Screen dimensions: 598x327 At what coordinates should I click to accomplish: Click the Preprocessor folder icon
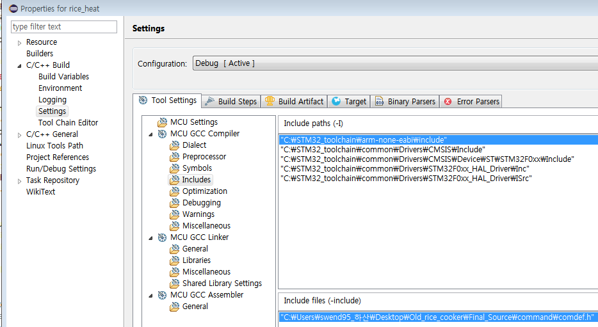click(x=174, y=157)
